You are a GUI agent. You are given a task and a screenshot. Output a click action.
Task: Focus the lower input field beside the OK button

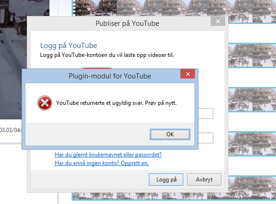pos(206,138)
